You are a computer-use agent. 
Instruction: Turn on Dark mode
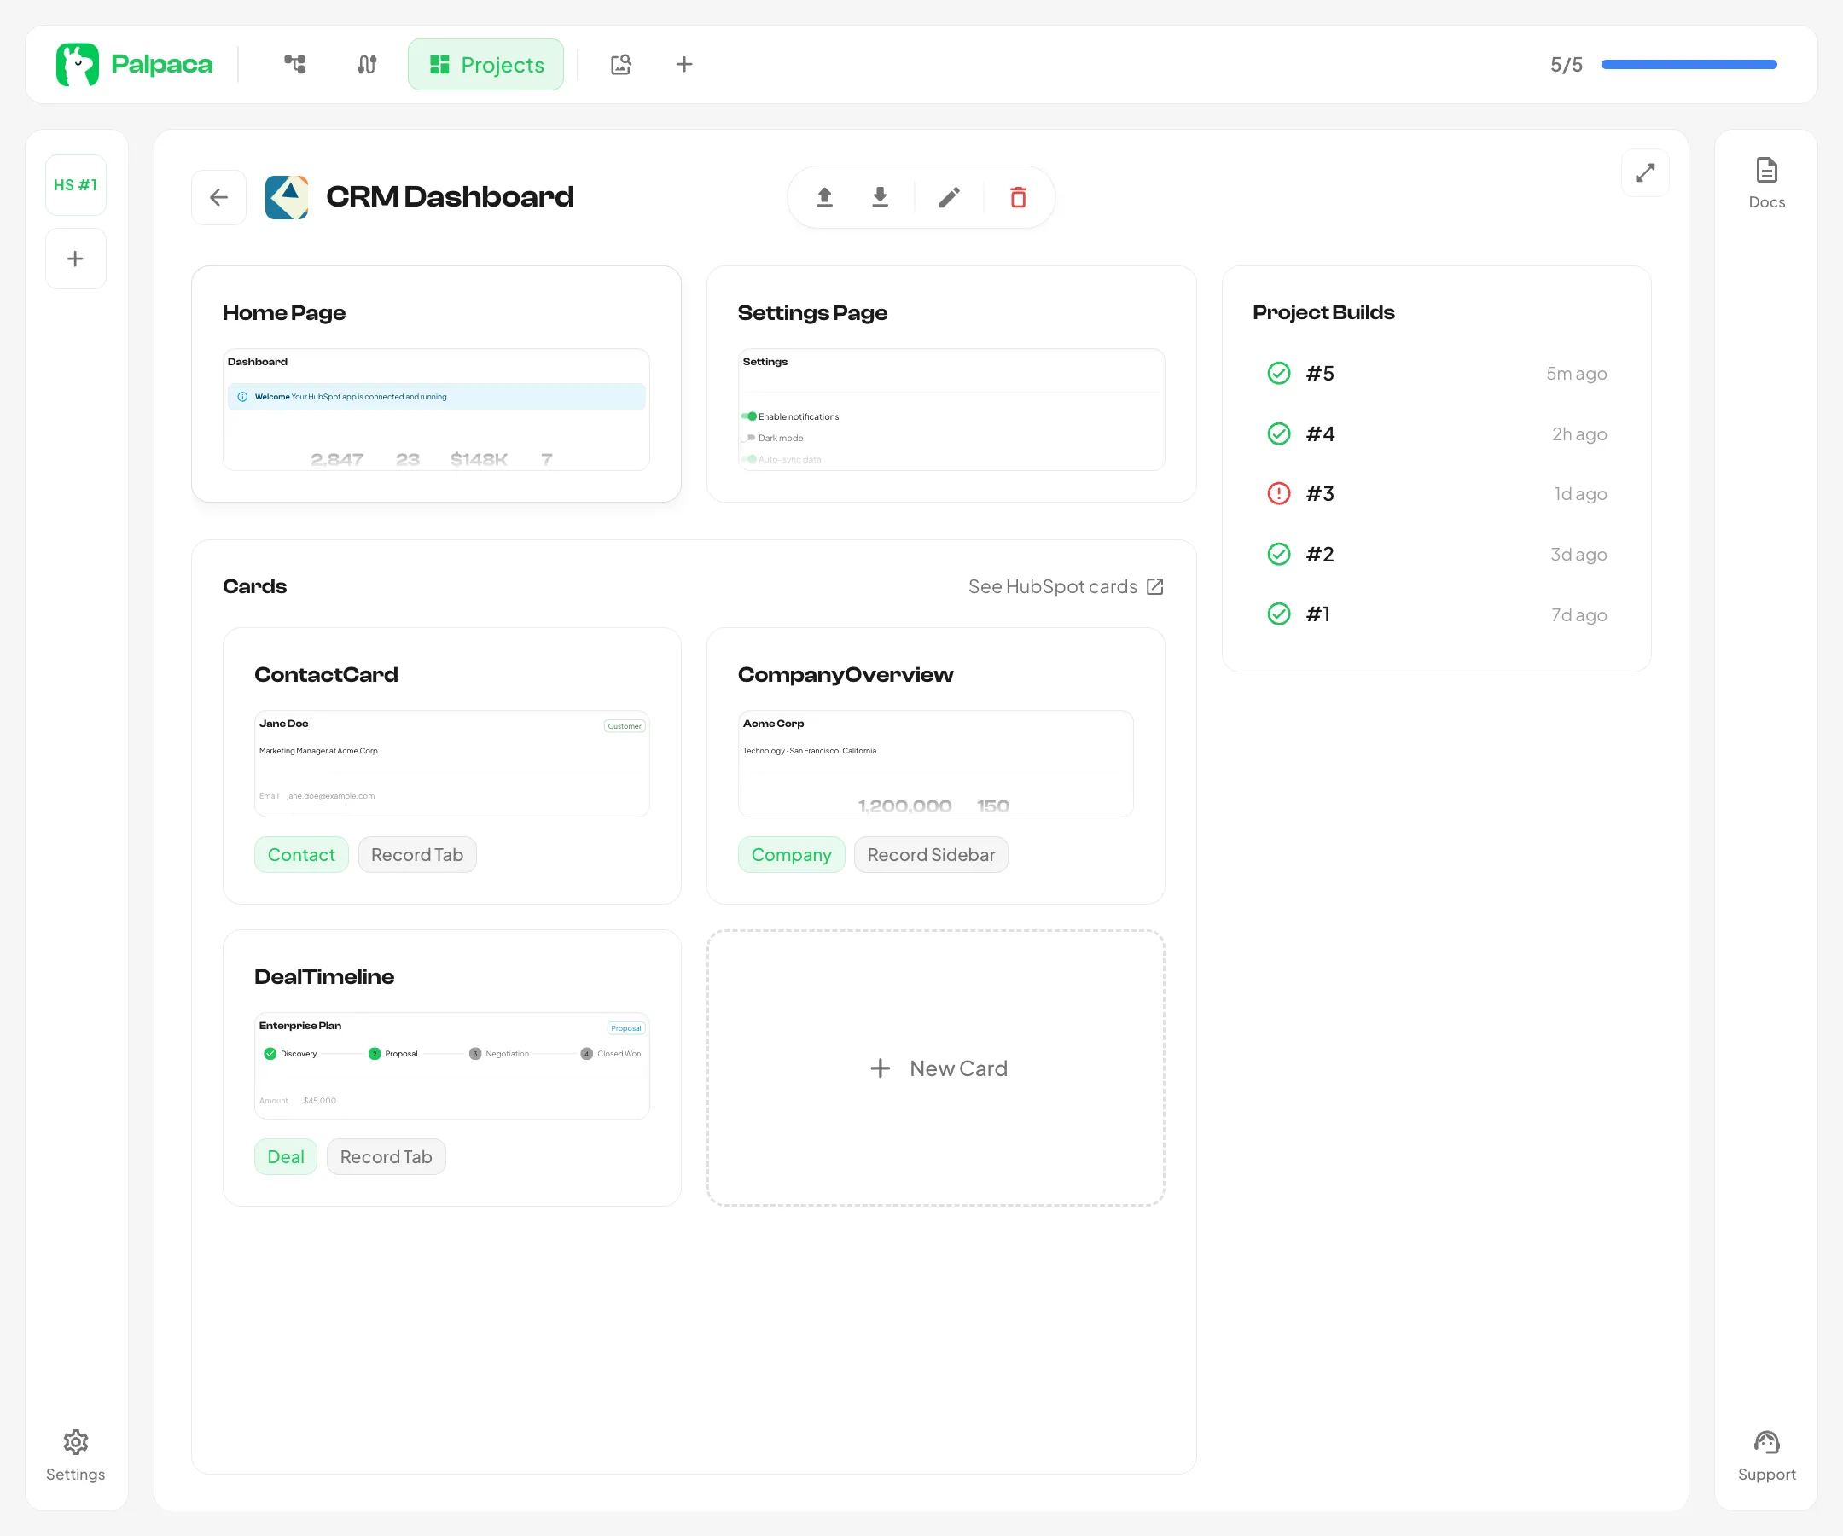pos(750,437)
